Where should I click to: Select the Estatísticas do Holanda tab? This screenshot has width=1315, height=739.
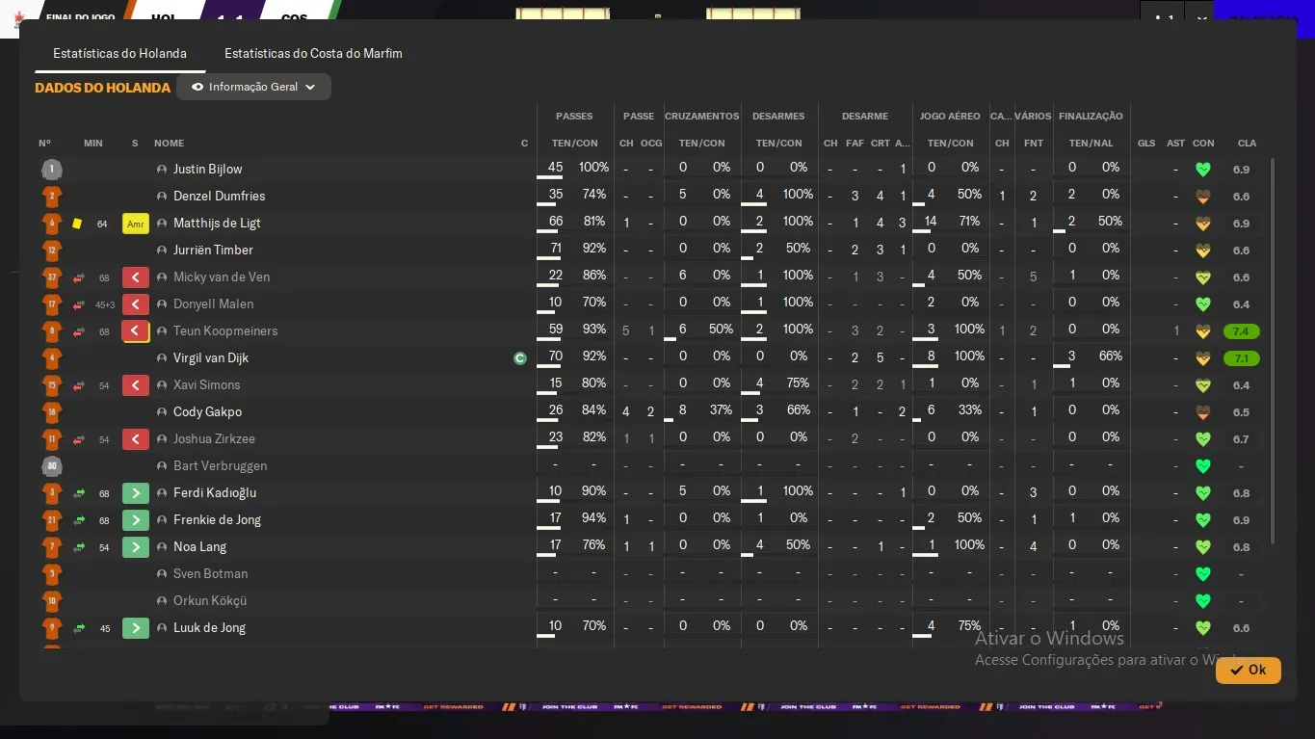click(119, 54)
